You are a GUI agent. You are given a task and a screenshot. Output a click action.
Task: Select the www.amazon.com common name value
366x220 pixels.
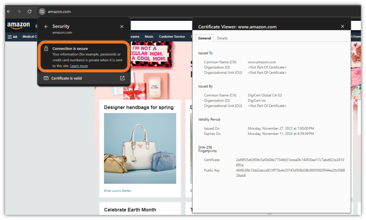coord(262,62)
